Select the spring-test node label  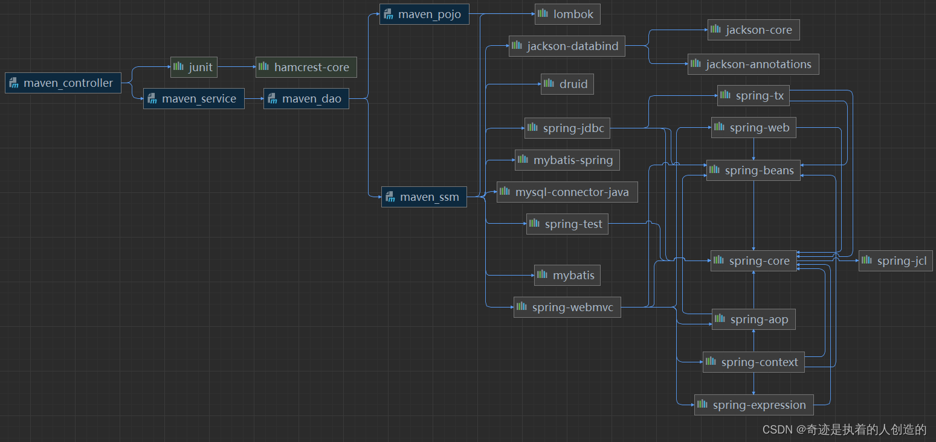[x=573, y=224]
